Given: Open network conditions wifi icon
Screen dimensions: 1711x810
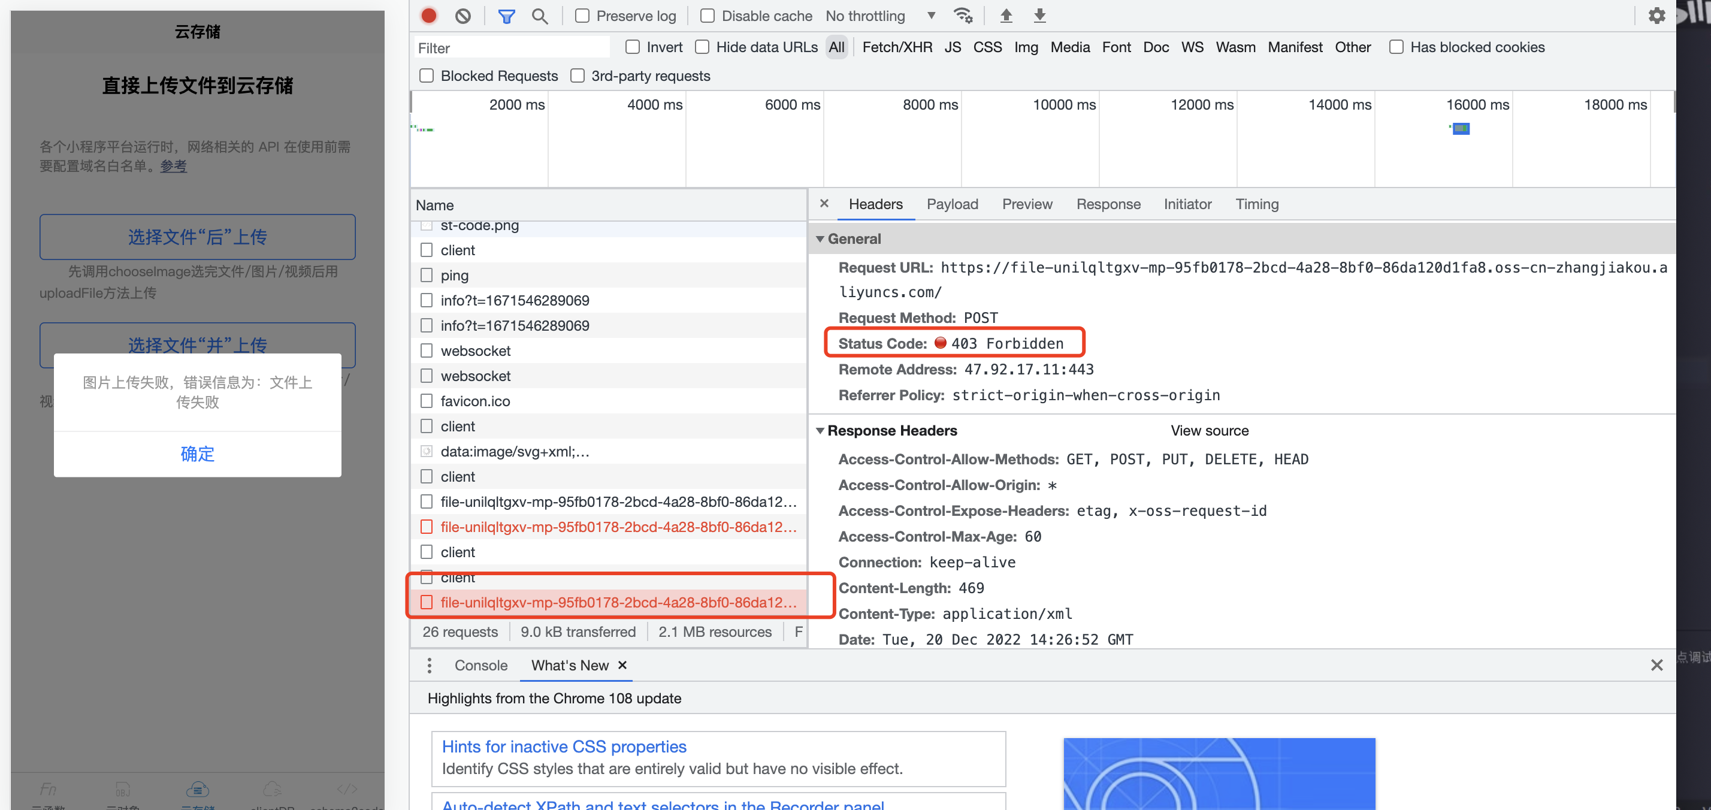Looking at the screenshot, I should click(x=962, y=16).
